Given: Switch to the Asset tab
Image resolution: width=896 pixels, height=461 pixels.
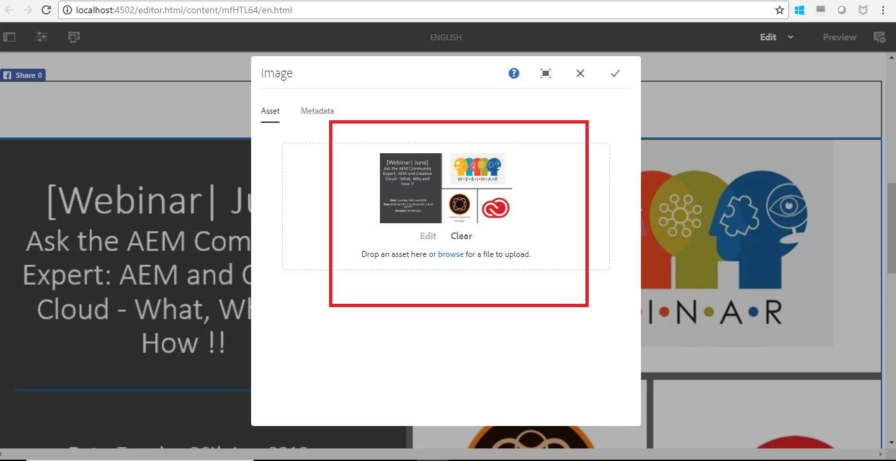Looking at the screenshot, I should pyautogui.click(x=270, y=111).
